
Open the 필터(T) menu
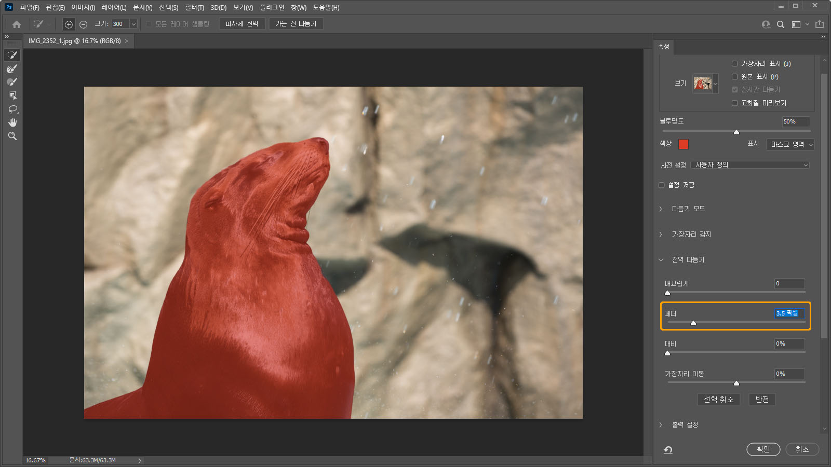194,8
